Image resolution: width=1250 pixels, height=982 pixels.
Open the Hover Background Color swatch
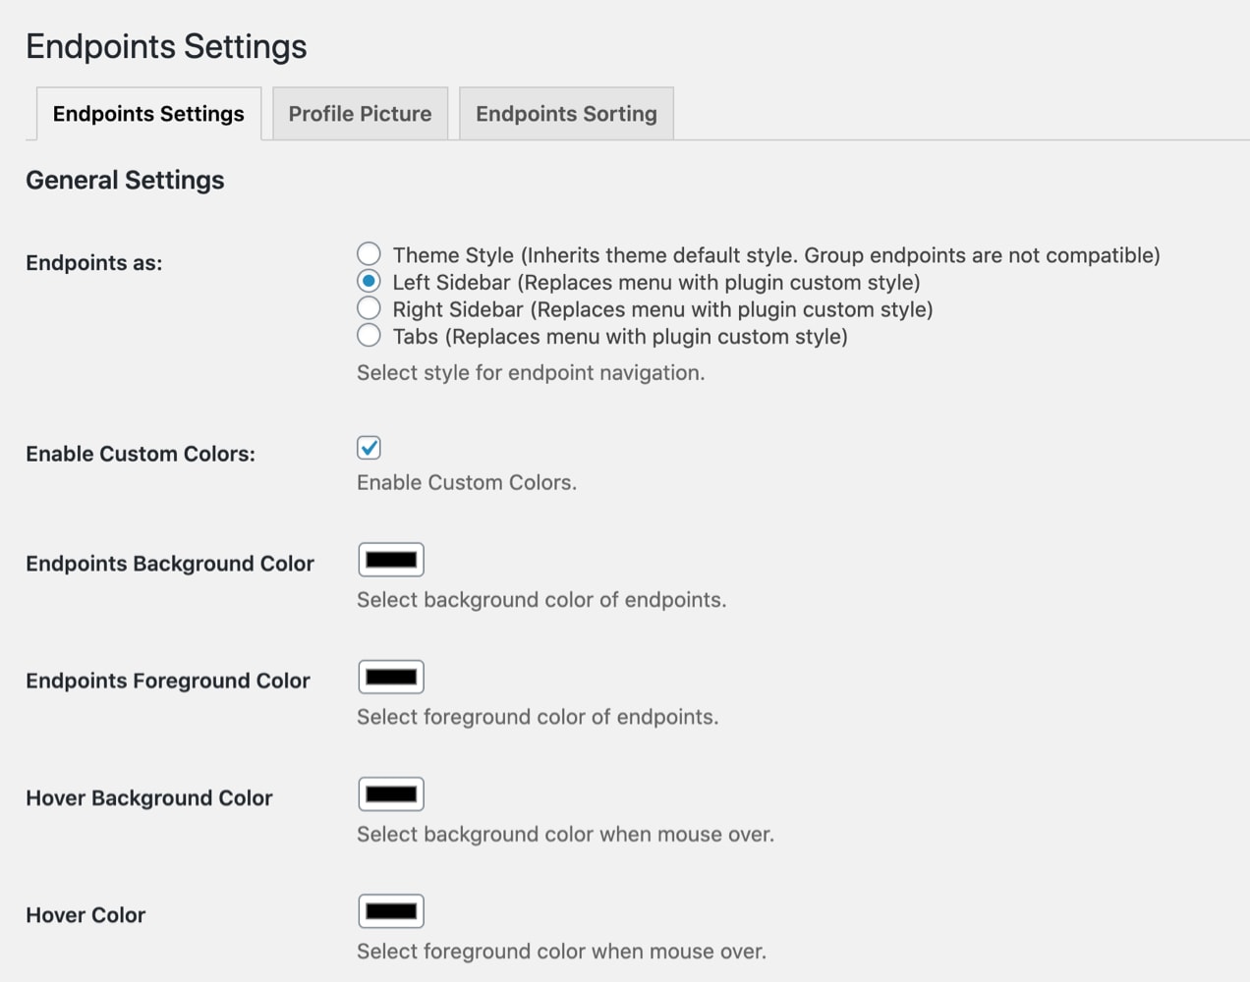(390, 793)
